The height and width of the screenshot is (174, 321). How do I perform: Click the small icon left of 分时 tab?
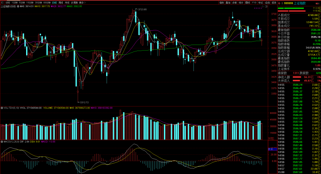click(x=2, y=2)
